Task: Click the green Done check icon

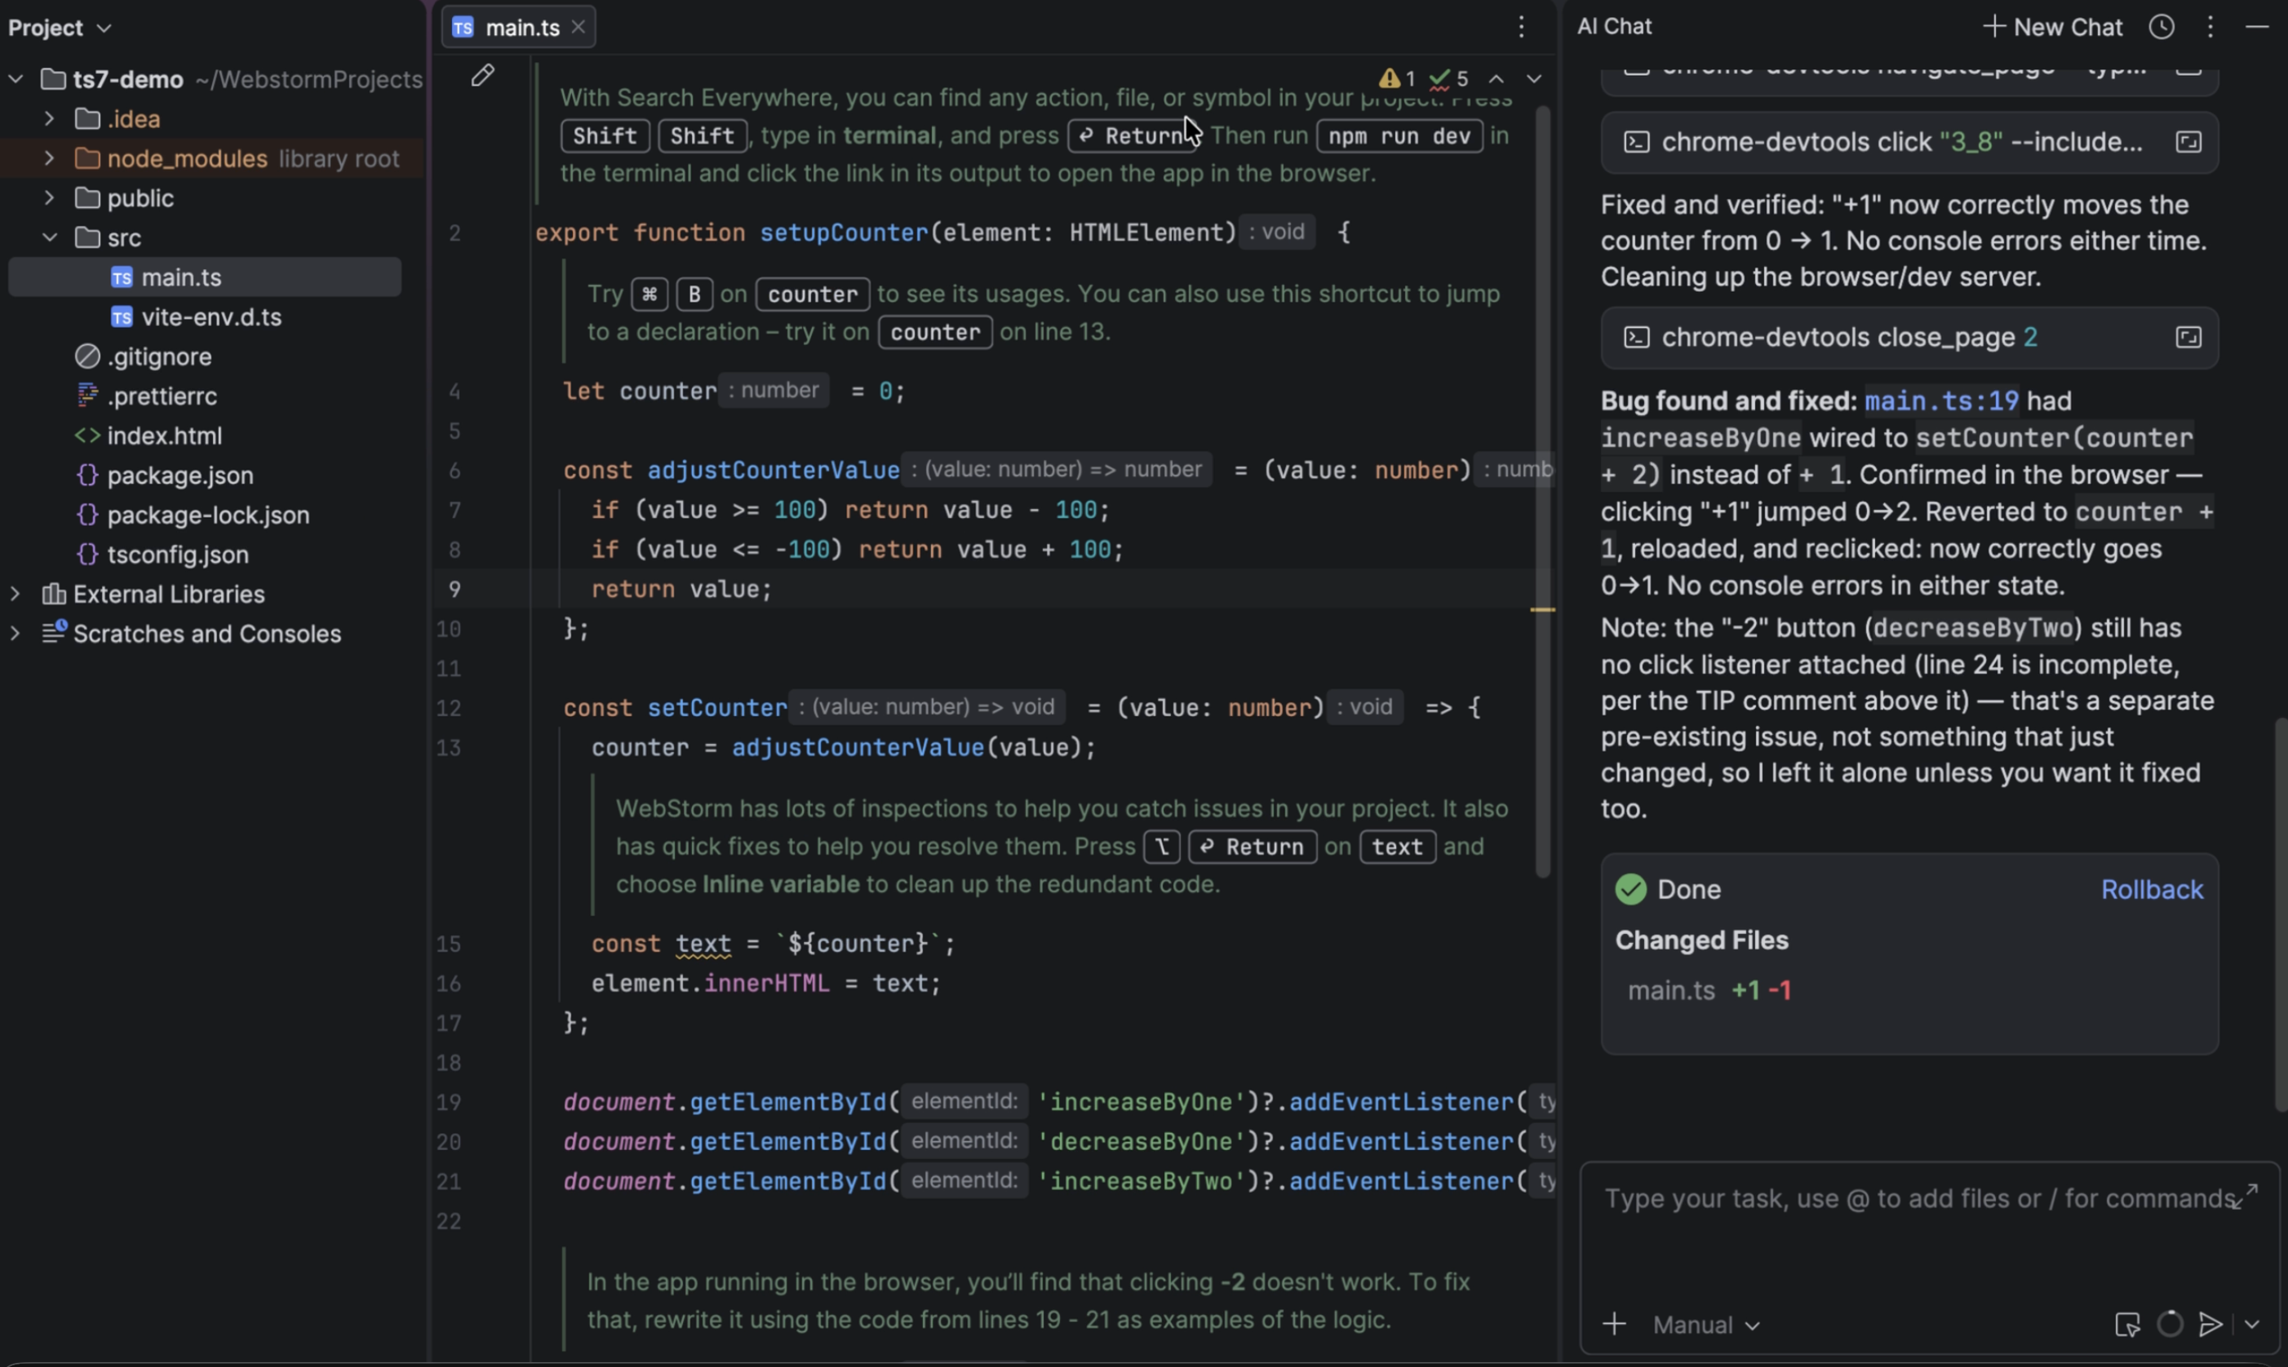Action: pos(1631,889)
